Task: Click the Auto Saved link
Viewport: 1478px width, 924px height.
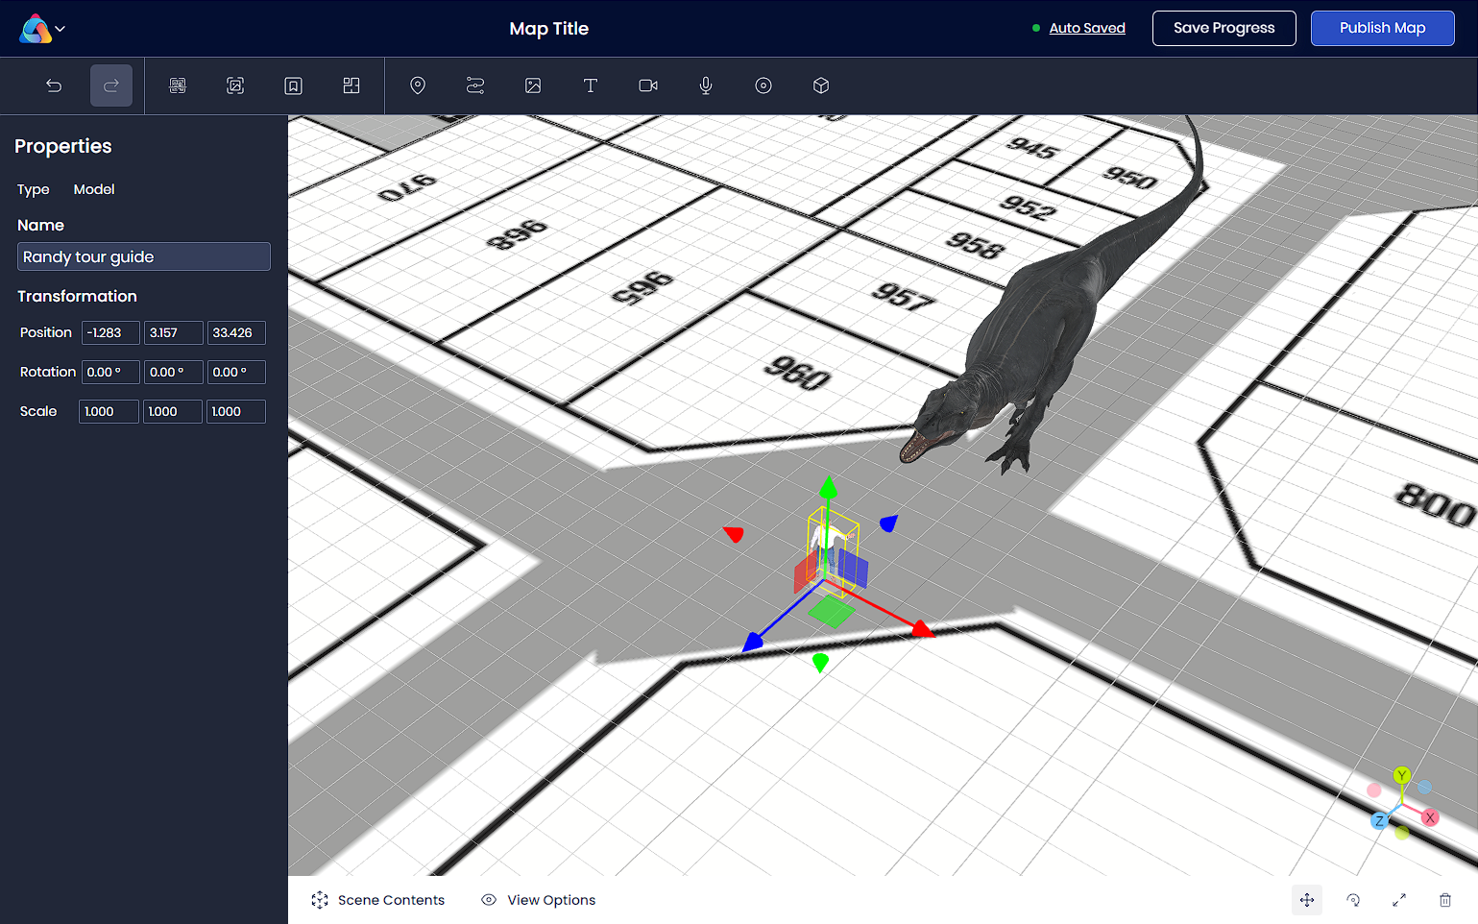Action: click(x=1087, y=28)
